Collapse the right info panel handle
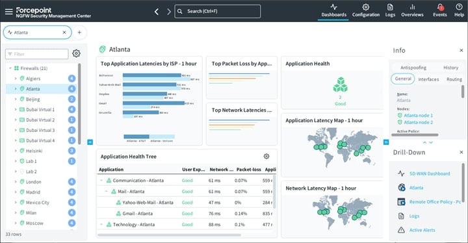The width and height of the screenshot is (468, 243). pos(386,142)
